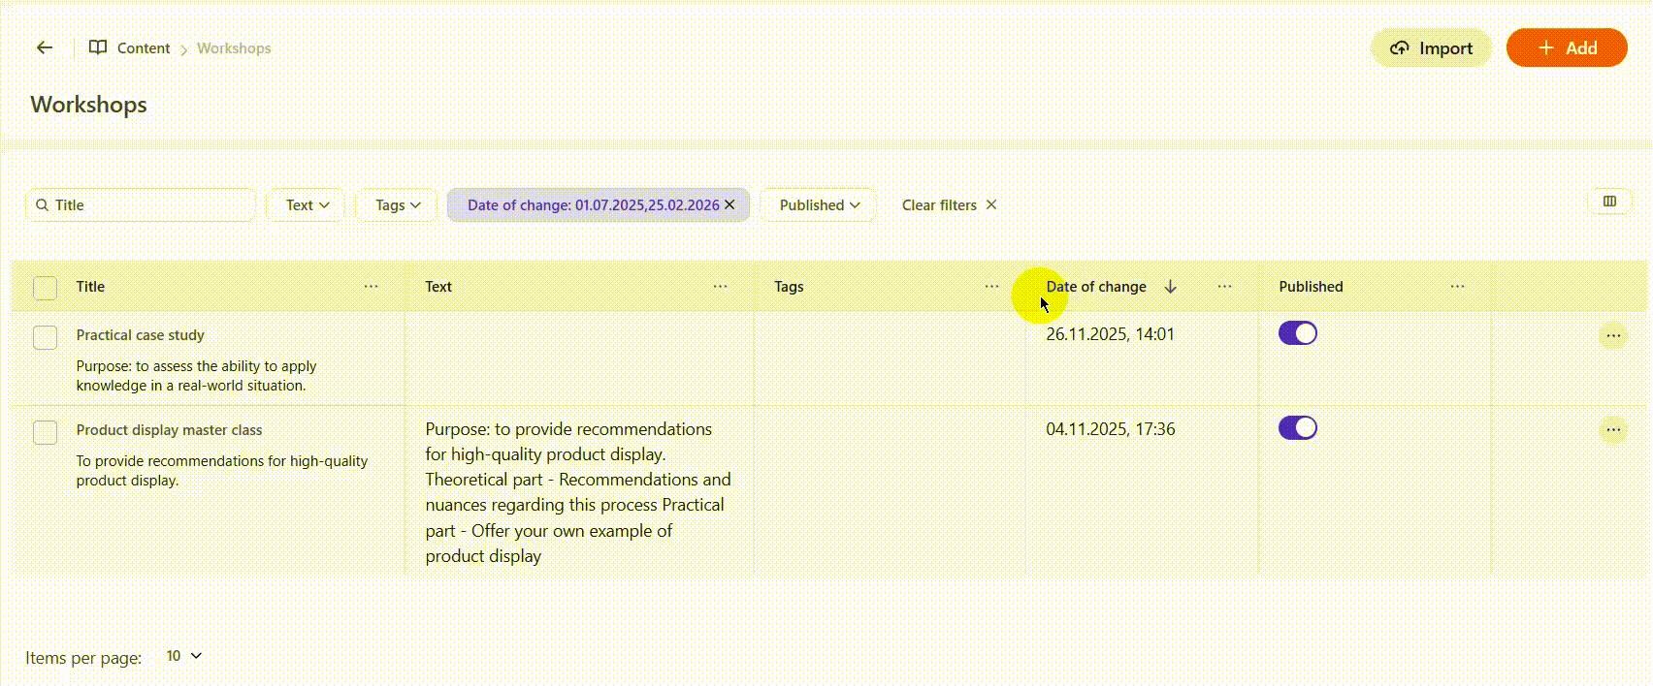Image resolution: width=1653 pixels, height=686 pixels.
Task: Click the sort arrow on Date of change
Action: (1170, 287)
